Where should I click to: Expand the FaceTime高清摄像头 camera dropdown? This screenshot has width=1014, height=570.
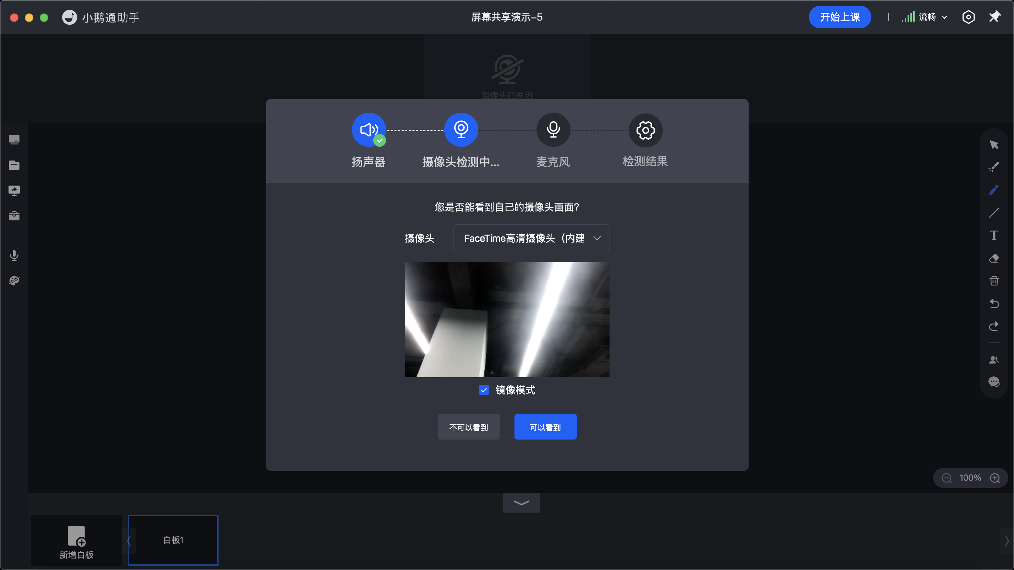531,238
